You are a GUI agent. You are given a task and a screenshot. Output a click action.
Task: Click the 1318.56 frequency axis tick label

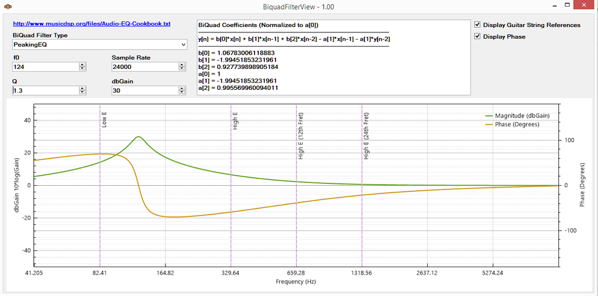pyautogui.click(x=362, y=273)
